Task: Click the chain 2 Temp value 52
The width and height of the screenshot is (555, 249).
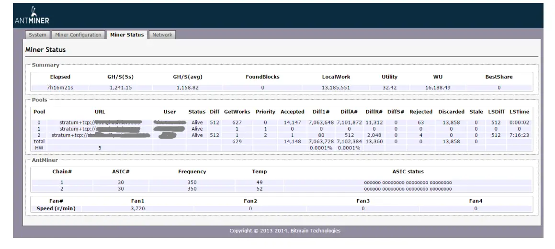Action: coord(259,189)
